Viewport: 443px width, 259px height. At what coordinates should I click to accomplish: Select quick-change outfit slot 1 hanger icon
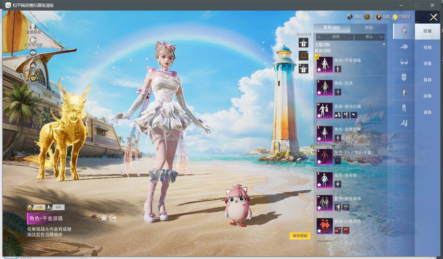(x=304, y=68)
